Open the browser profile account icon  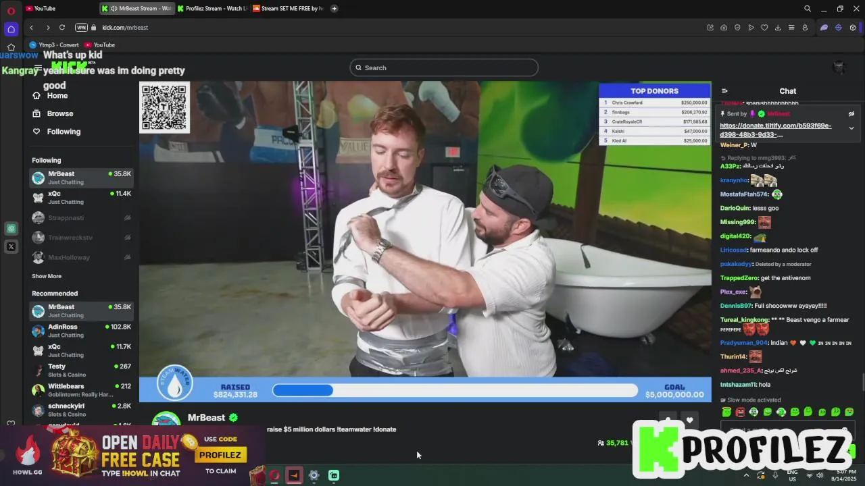pyautogui.click(x=805, y=28)
